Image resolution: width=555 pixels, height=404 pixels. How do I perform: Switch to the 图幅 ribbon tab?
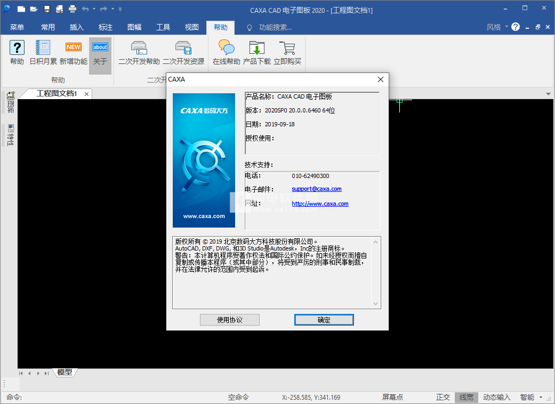(x=134, y=27)
